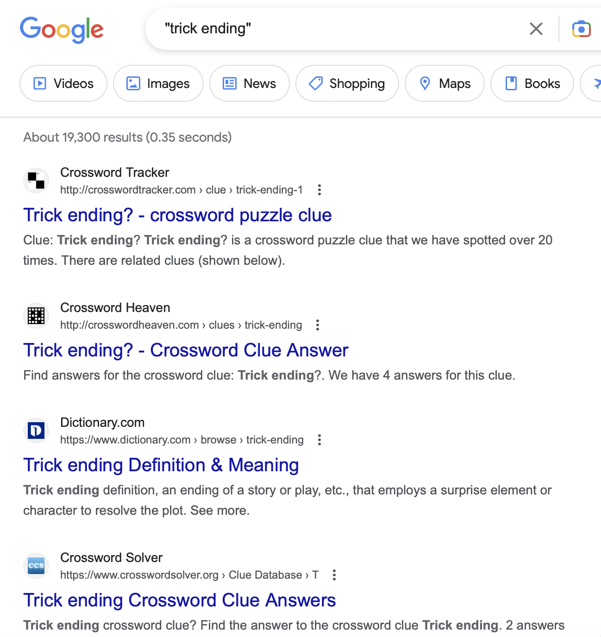The height and width of the screenshot is (637, 601).
Task: Open Google Lens image search
Action: coord(581,28)
